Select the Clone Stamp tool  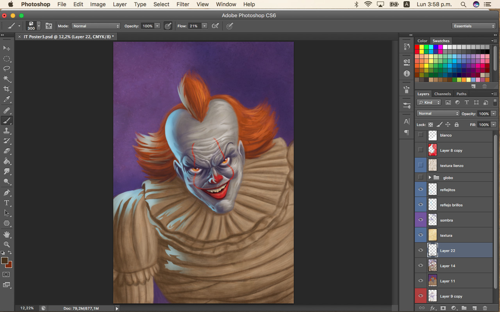pos(7,131)
